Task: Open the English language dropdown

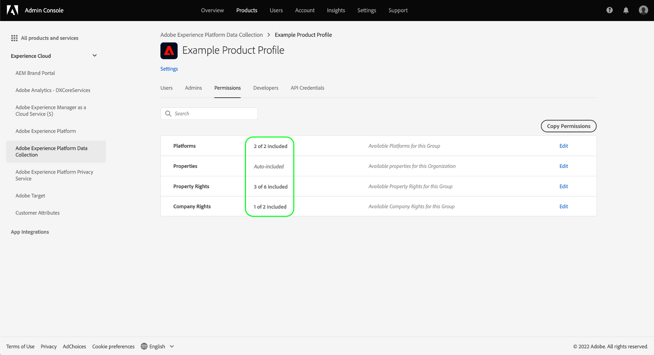Action: (x=158, y=346)
